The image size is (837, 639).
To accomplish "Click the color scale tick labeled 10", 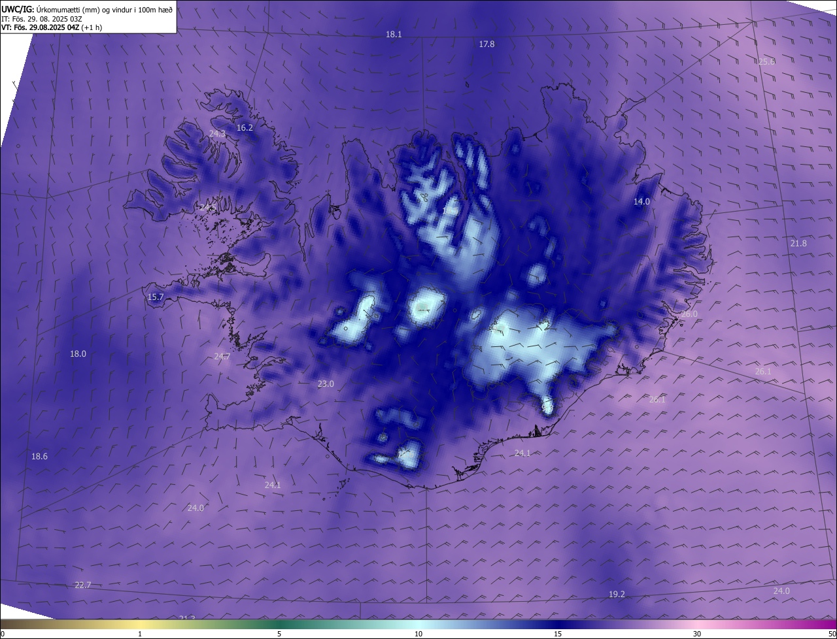I will 418,634.
